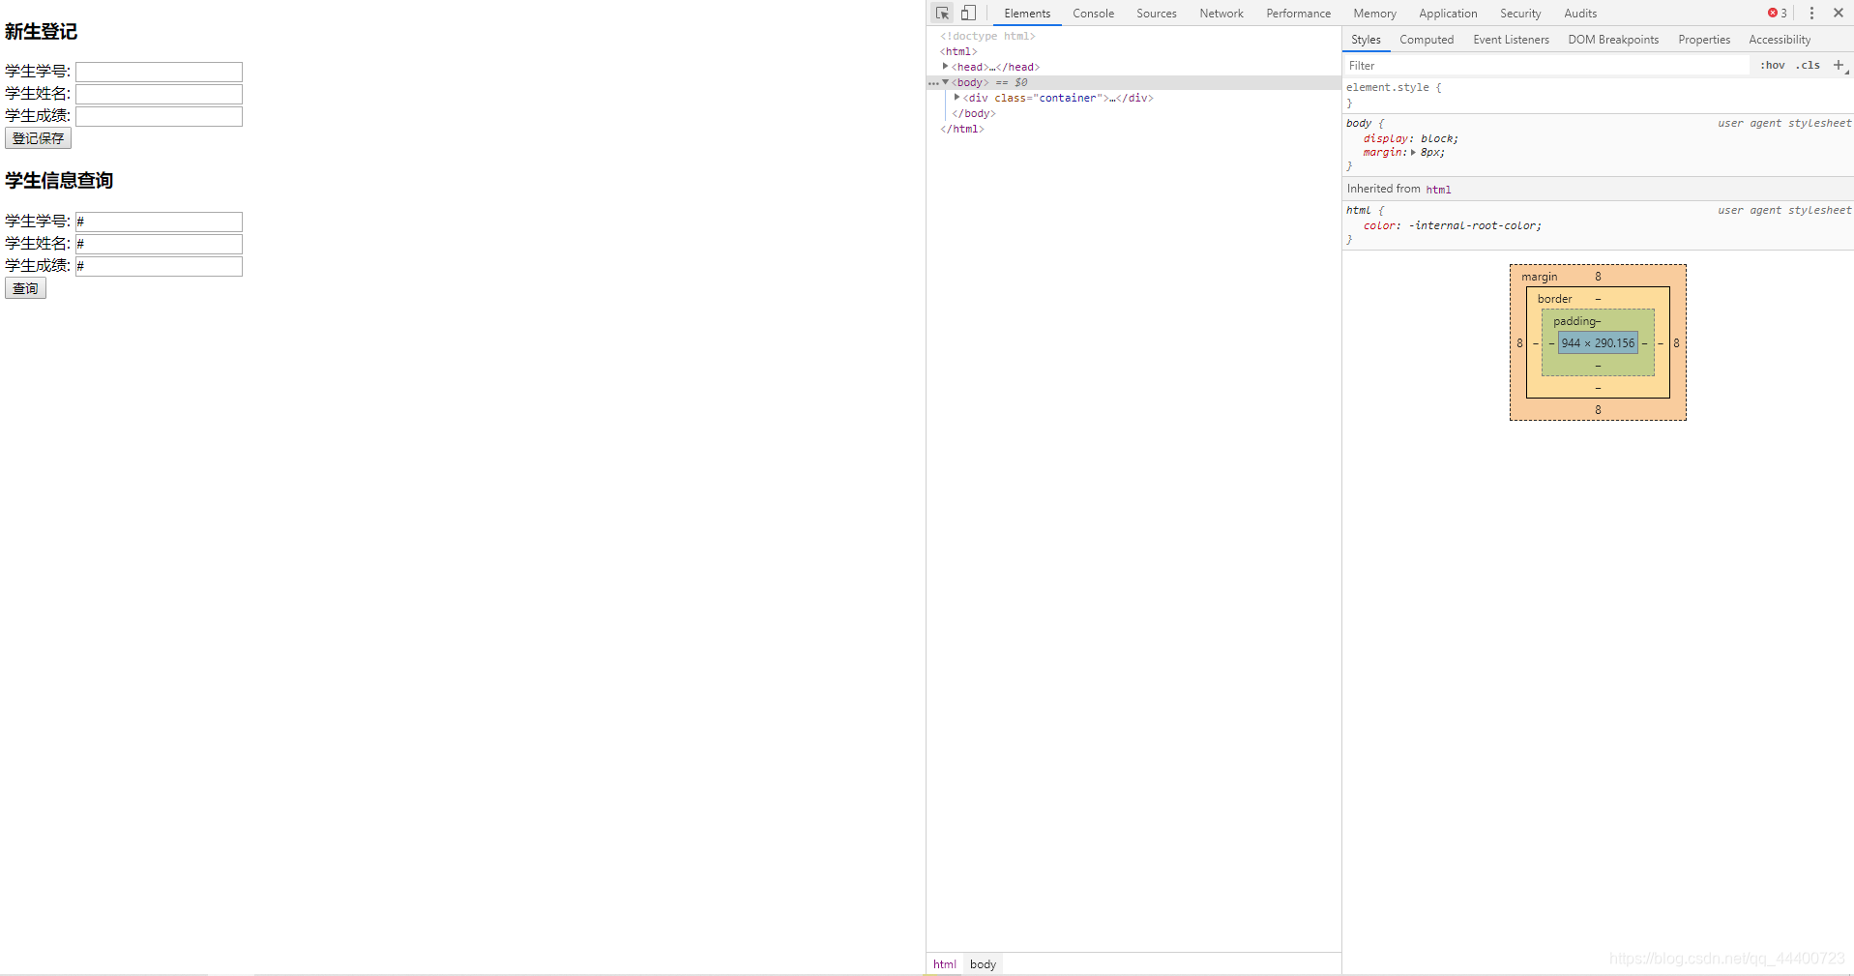Click the 新生登记 heading
The height and width of the screenshot is (976, 1854).
pos(41,31)
